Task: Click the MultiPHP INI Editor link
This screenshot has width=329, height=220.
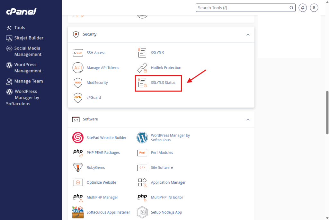Action: point(167,198)
